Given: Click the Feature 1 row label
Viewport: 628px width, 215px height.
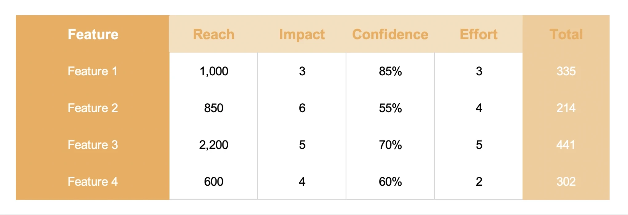Looking at the screenshot, I should [93, 71].
